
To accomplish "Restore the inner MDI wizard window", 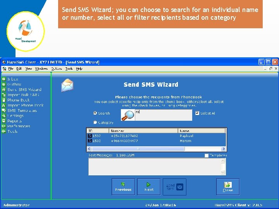I will click(x=270, y=69).
